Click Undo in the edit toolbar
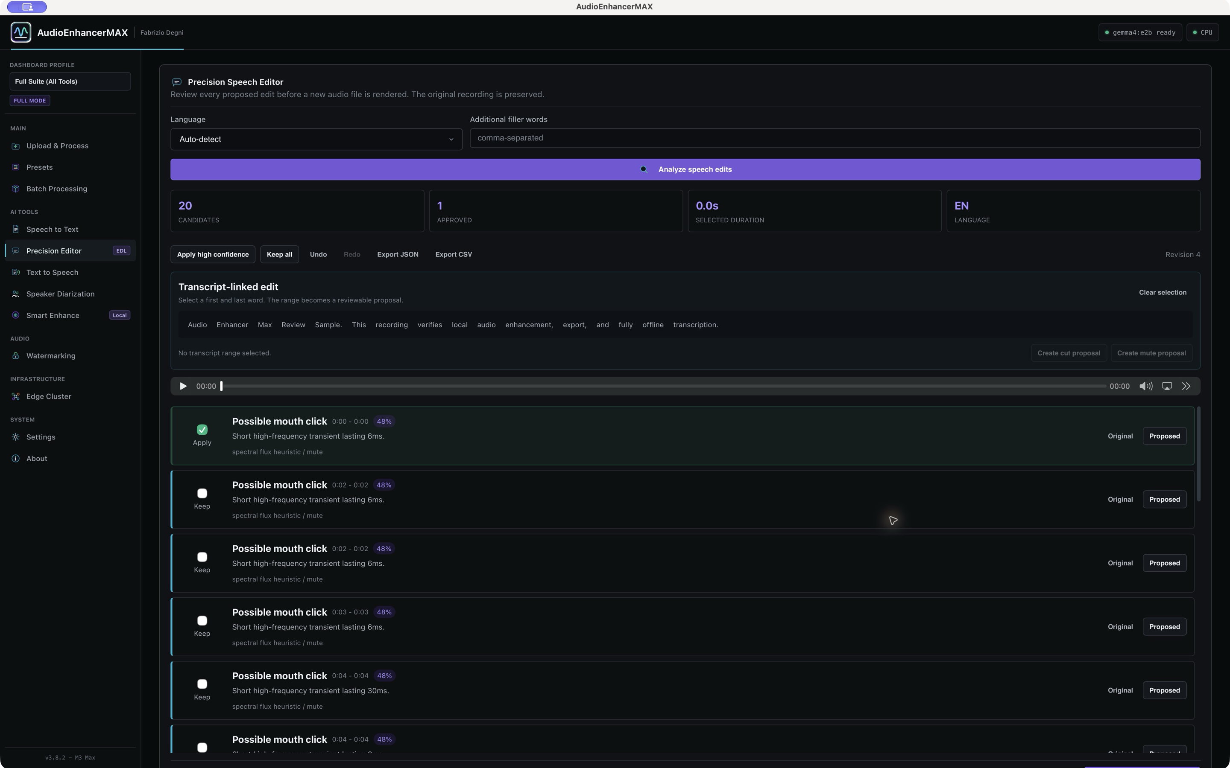The height and width of the screenshot is (768, 1230). [x=318, y=254]
